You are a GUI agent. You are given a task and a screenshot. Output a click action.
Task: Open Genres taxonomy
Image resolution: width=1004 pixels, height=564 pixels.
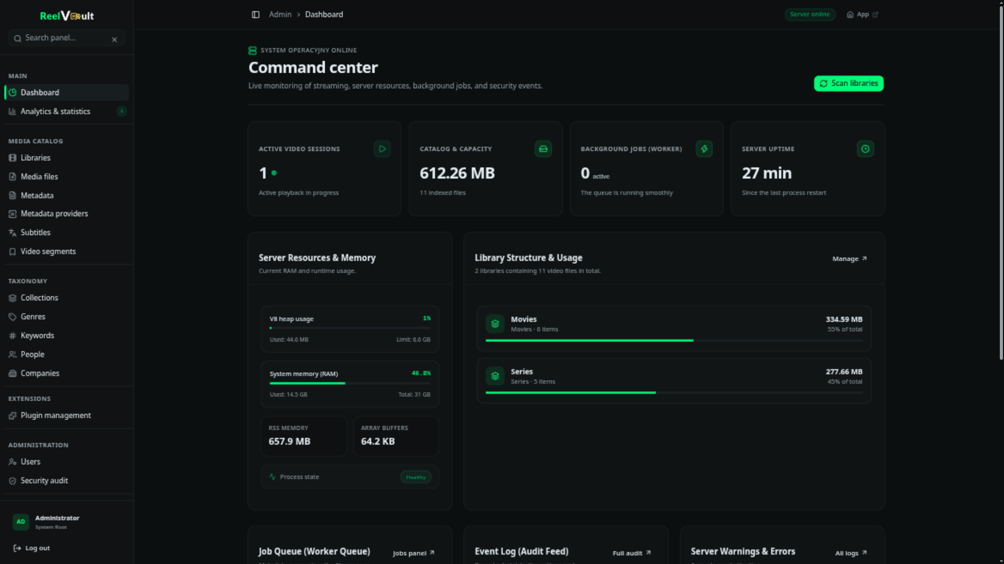point(66,316)
